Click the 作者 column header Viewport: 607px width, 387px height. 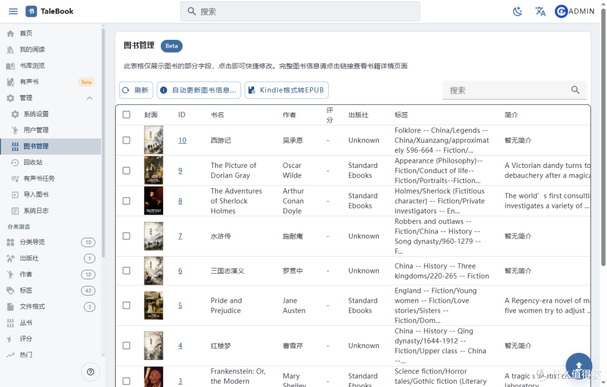(x=289, y=115)
